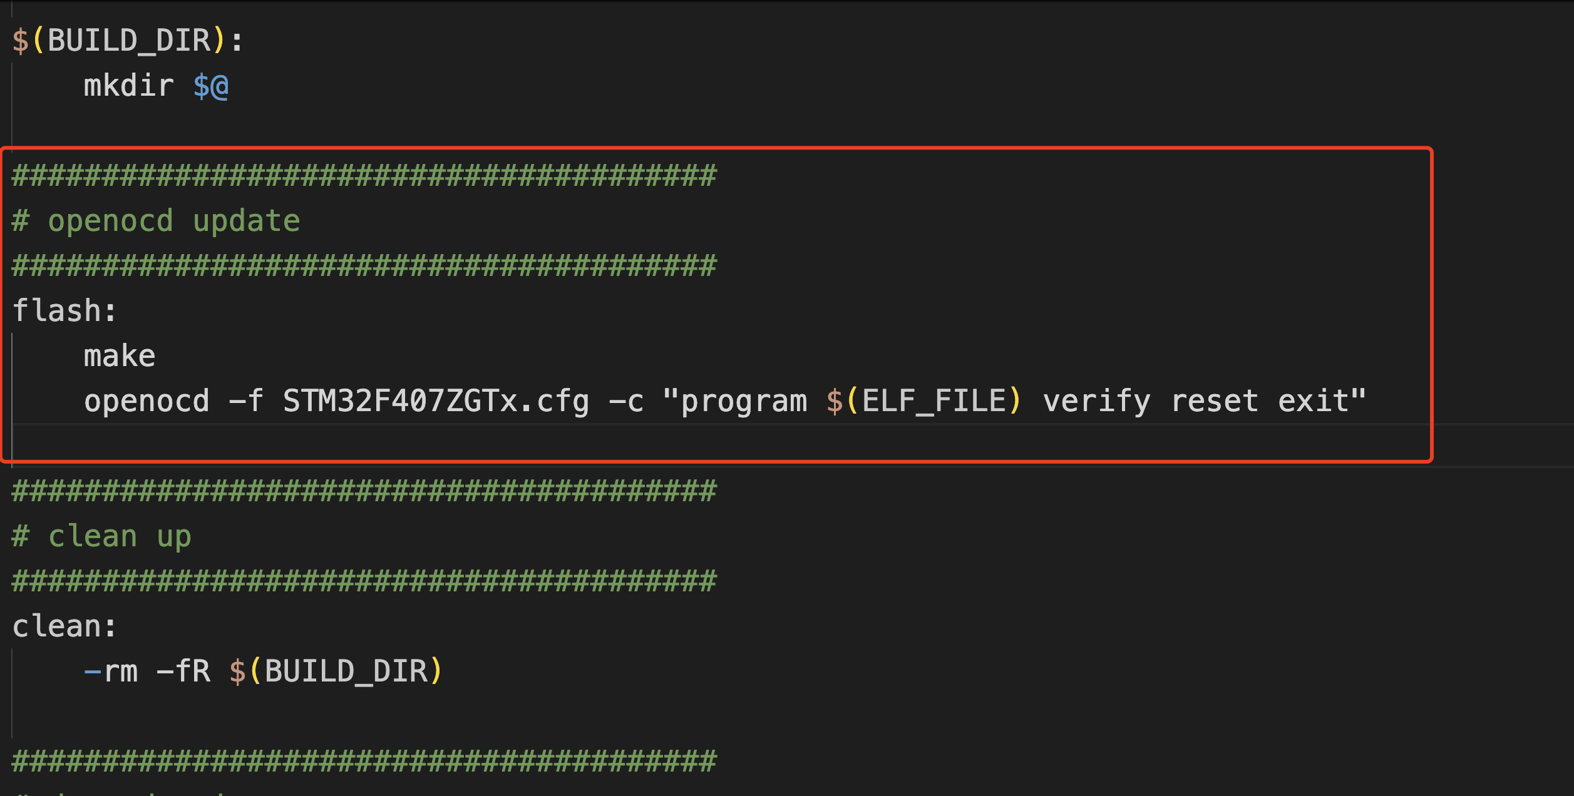Click hash separator above openocd update comment
Viewport: 1574px width, 796px height.
pyautogui.click(x=364, y=176)
